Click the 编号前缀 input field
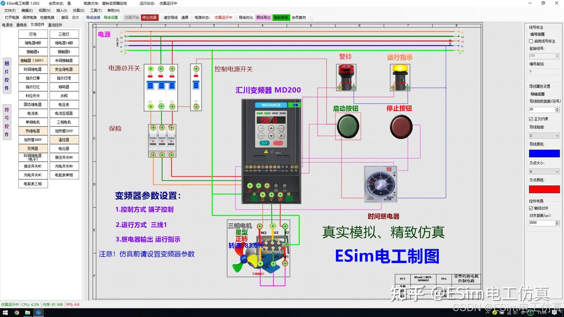The width and height of the screenshot is (564, 317). click(544, 72)
